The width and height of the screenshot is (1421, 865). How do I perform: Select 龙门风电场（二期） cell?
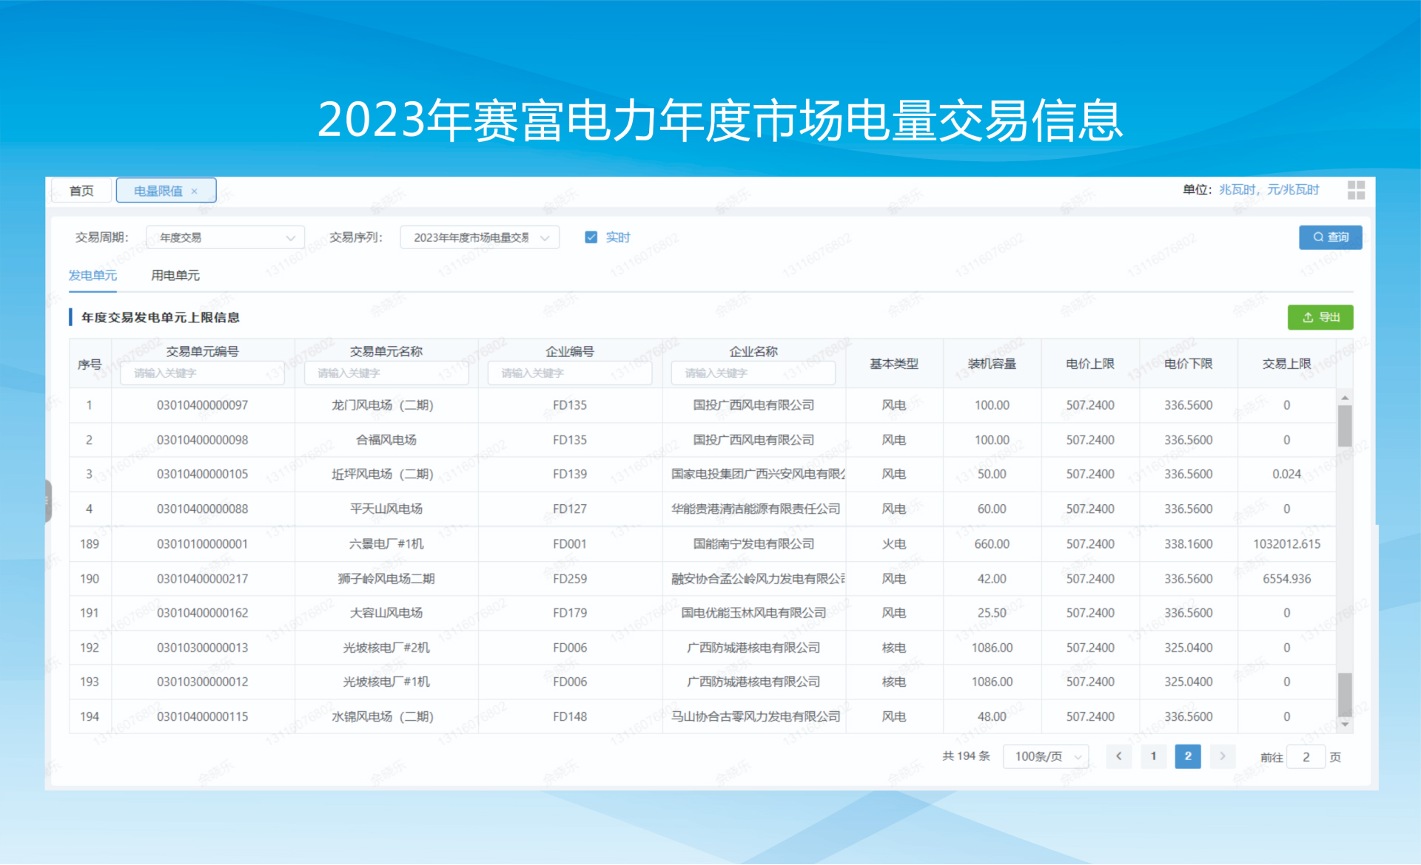pyautogui.click(x=383, y=405)
